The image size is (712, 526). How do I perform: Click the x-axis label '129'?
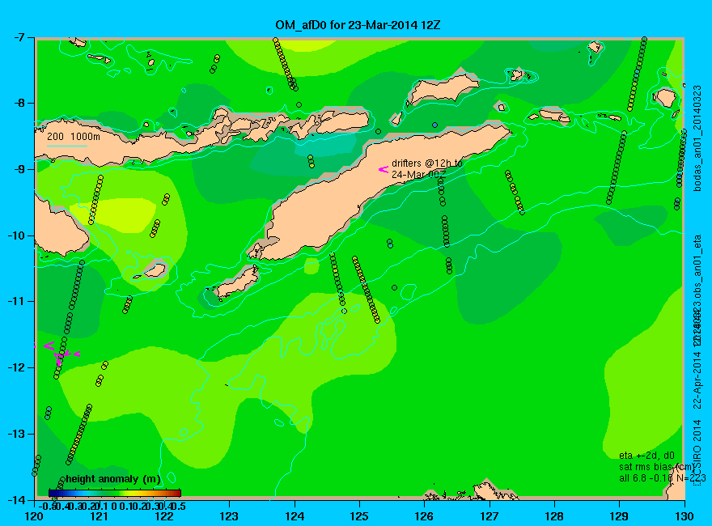click(x=620, y=516)
